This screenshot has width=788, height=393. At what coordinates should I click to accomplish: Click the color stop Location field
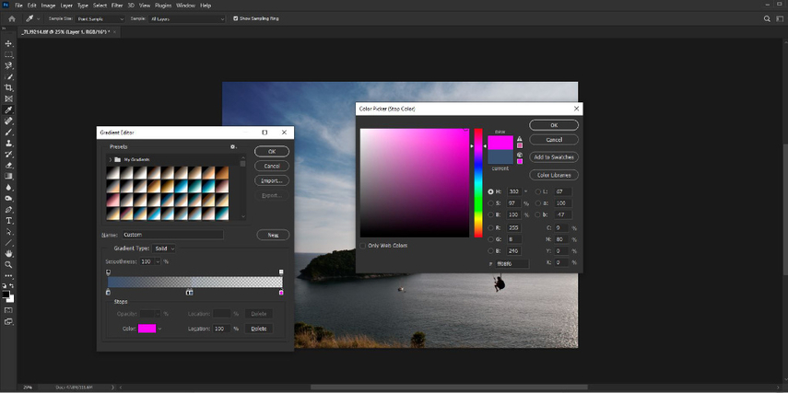(x=221, y=329)
